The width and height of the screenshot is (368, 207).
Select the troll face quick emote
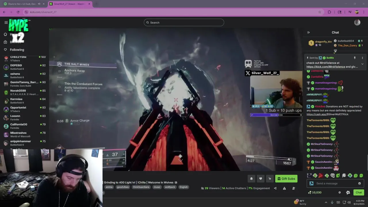[333, 175]
